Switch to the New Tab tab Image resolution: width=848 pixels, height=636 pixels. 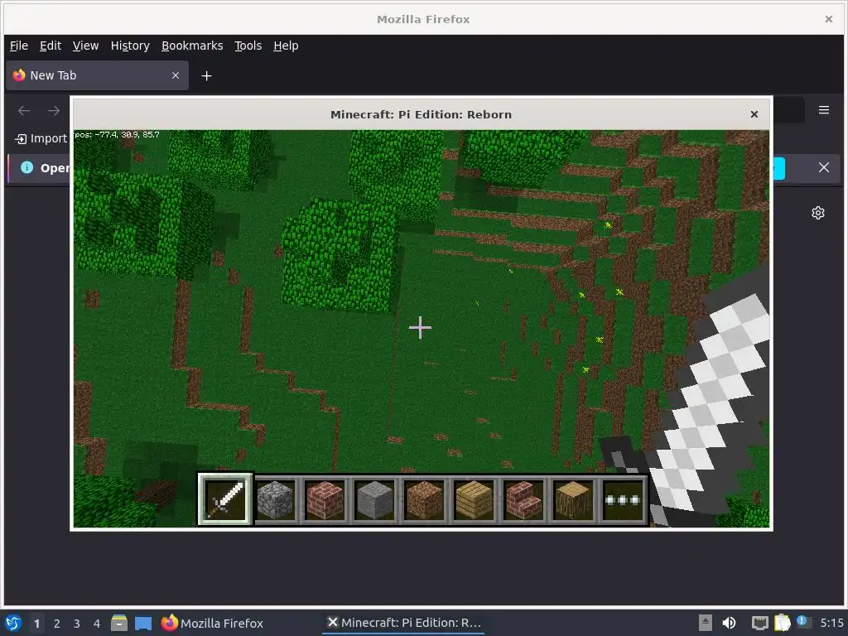pyautogui.click(x=97, y=75)
